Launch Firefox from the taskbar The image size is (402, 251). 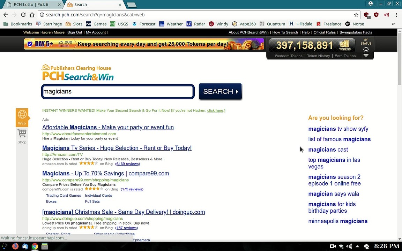(x=15, y=246)
